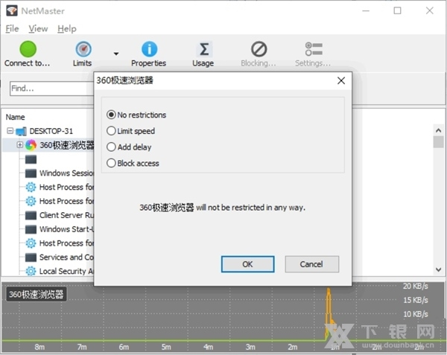Select the Add delay option
The image size is (447, 355).
pos(129,147)
